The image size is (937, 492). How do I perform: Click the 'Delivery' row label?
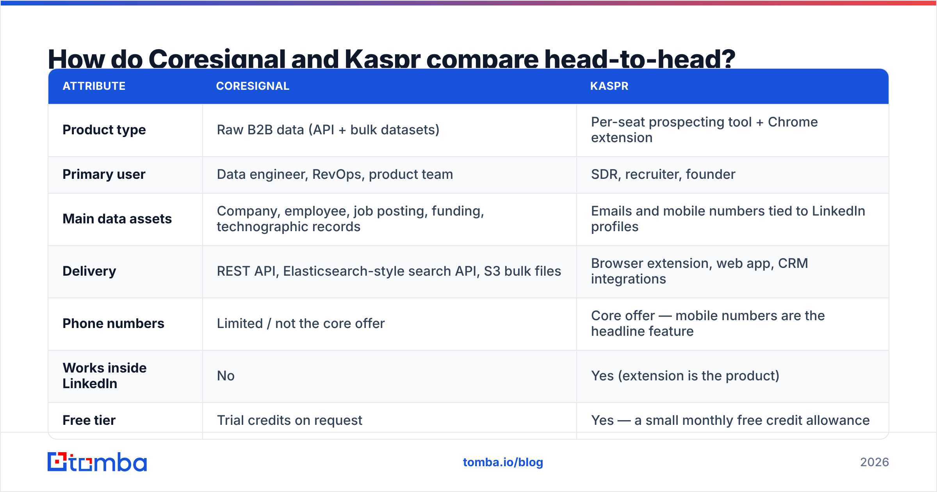89,271
